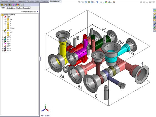This screenshot has width=156, height=117.
Task: Select the NET6 magenta net entry
Action: pyautogui.click(x=9, y=44)
